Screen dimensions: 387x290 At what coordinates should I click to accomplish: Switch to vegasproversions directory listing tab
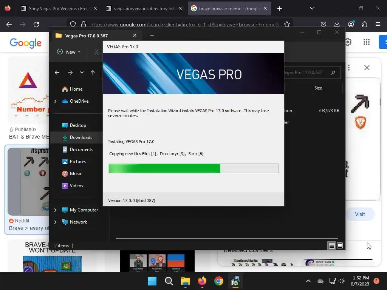(144, 9)
